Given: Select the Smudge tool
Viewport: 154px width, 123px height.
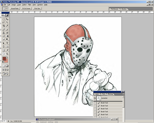Looking at the screenshot, I should point(4,39).
